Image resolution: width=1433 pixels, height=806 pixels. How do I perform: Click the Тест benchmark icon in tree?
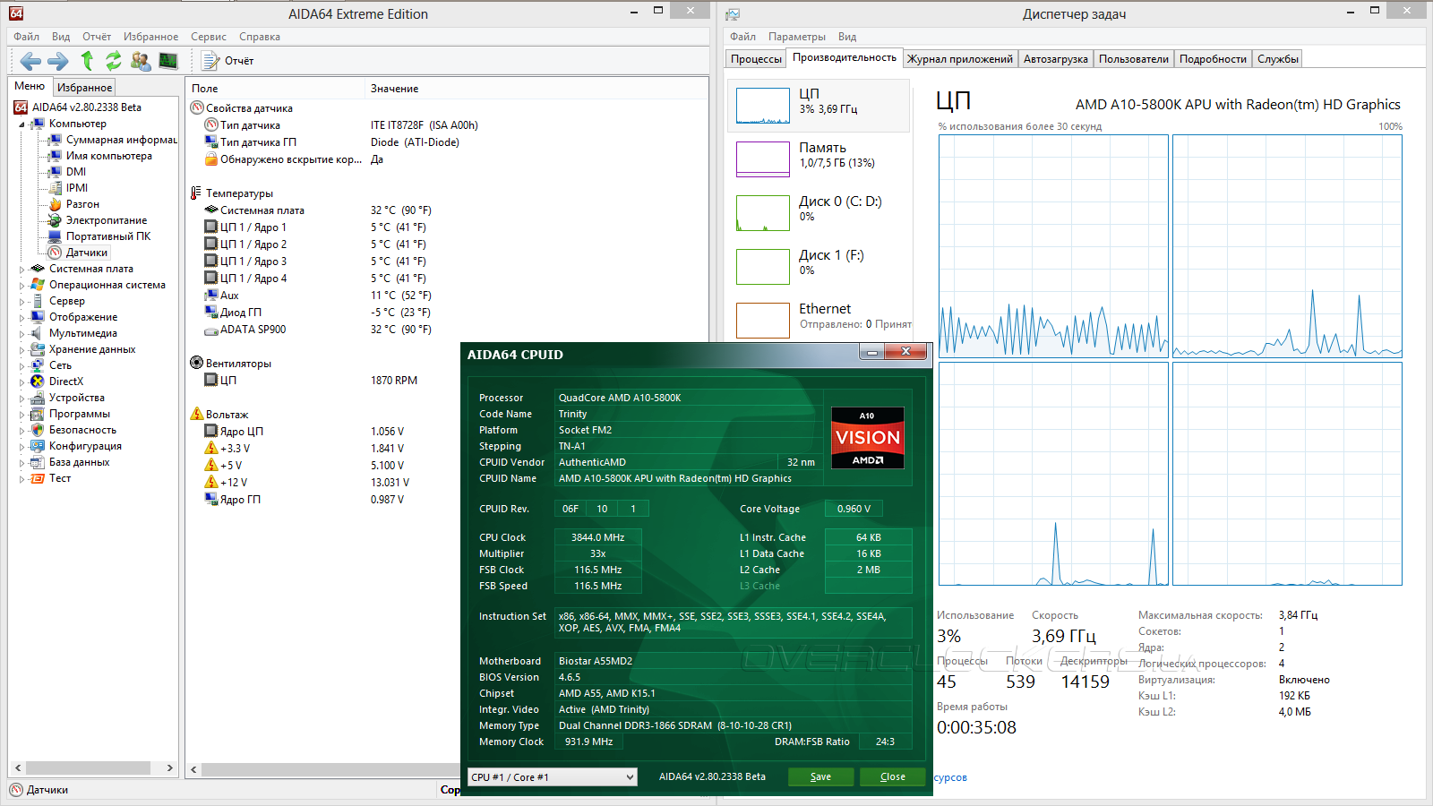pos(38,478)
